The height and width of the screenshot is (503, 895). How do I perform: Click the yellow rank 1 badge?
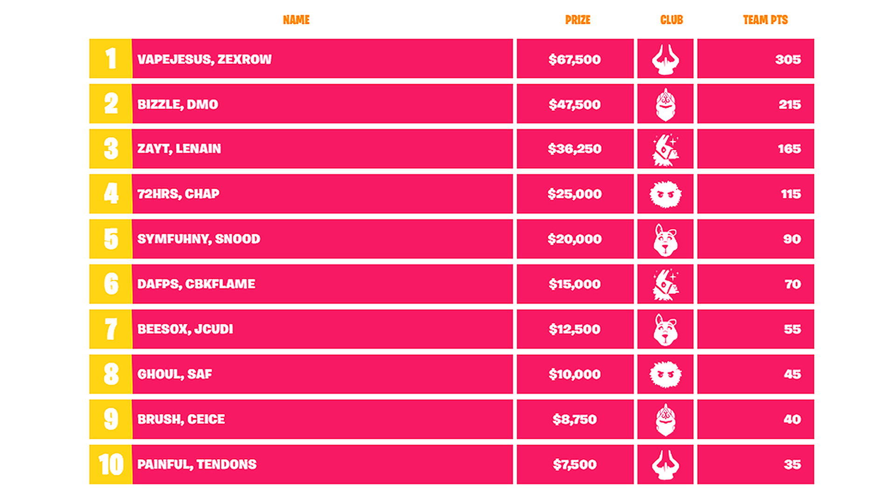pyautogui.click(x=110, y=58)
